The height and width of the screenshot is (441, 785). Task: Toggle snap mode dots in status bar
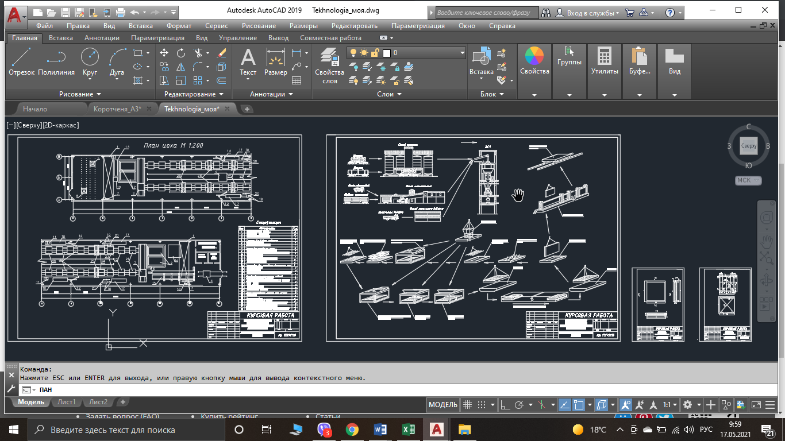[482, 405]
